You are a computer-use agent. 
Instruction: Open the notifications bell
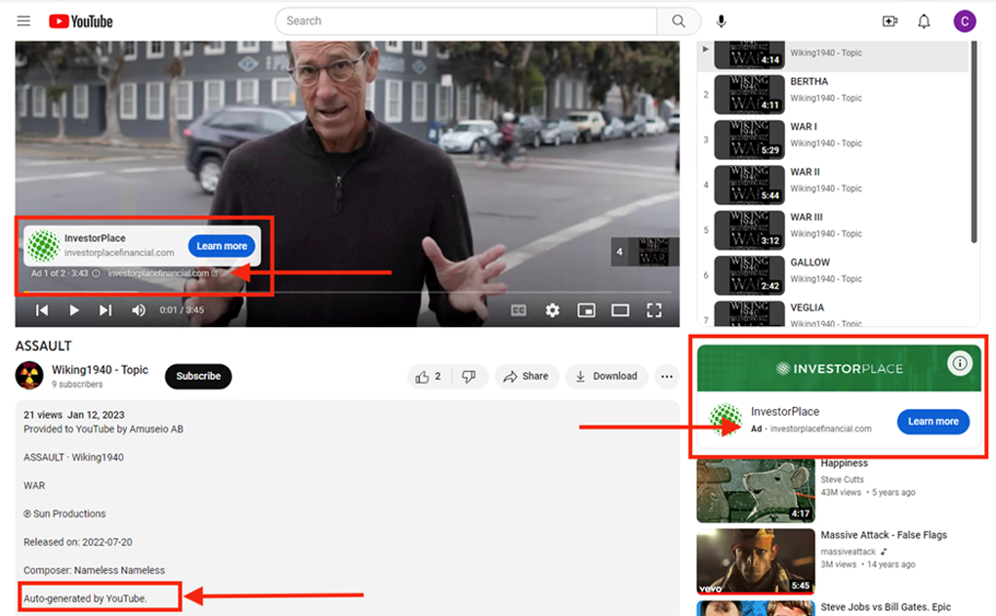pos(924,21)
